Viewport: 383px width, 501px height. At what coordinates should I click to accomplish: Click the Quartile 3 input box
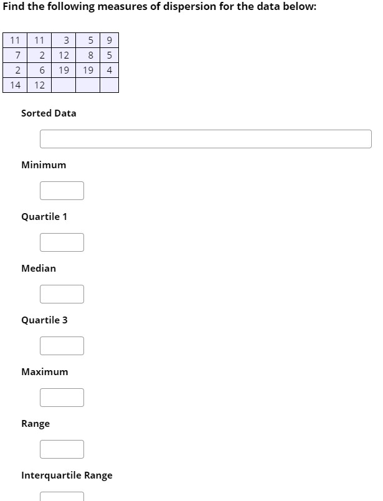click(x=62, y=345)
